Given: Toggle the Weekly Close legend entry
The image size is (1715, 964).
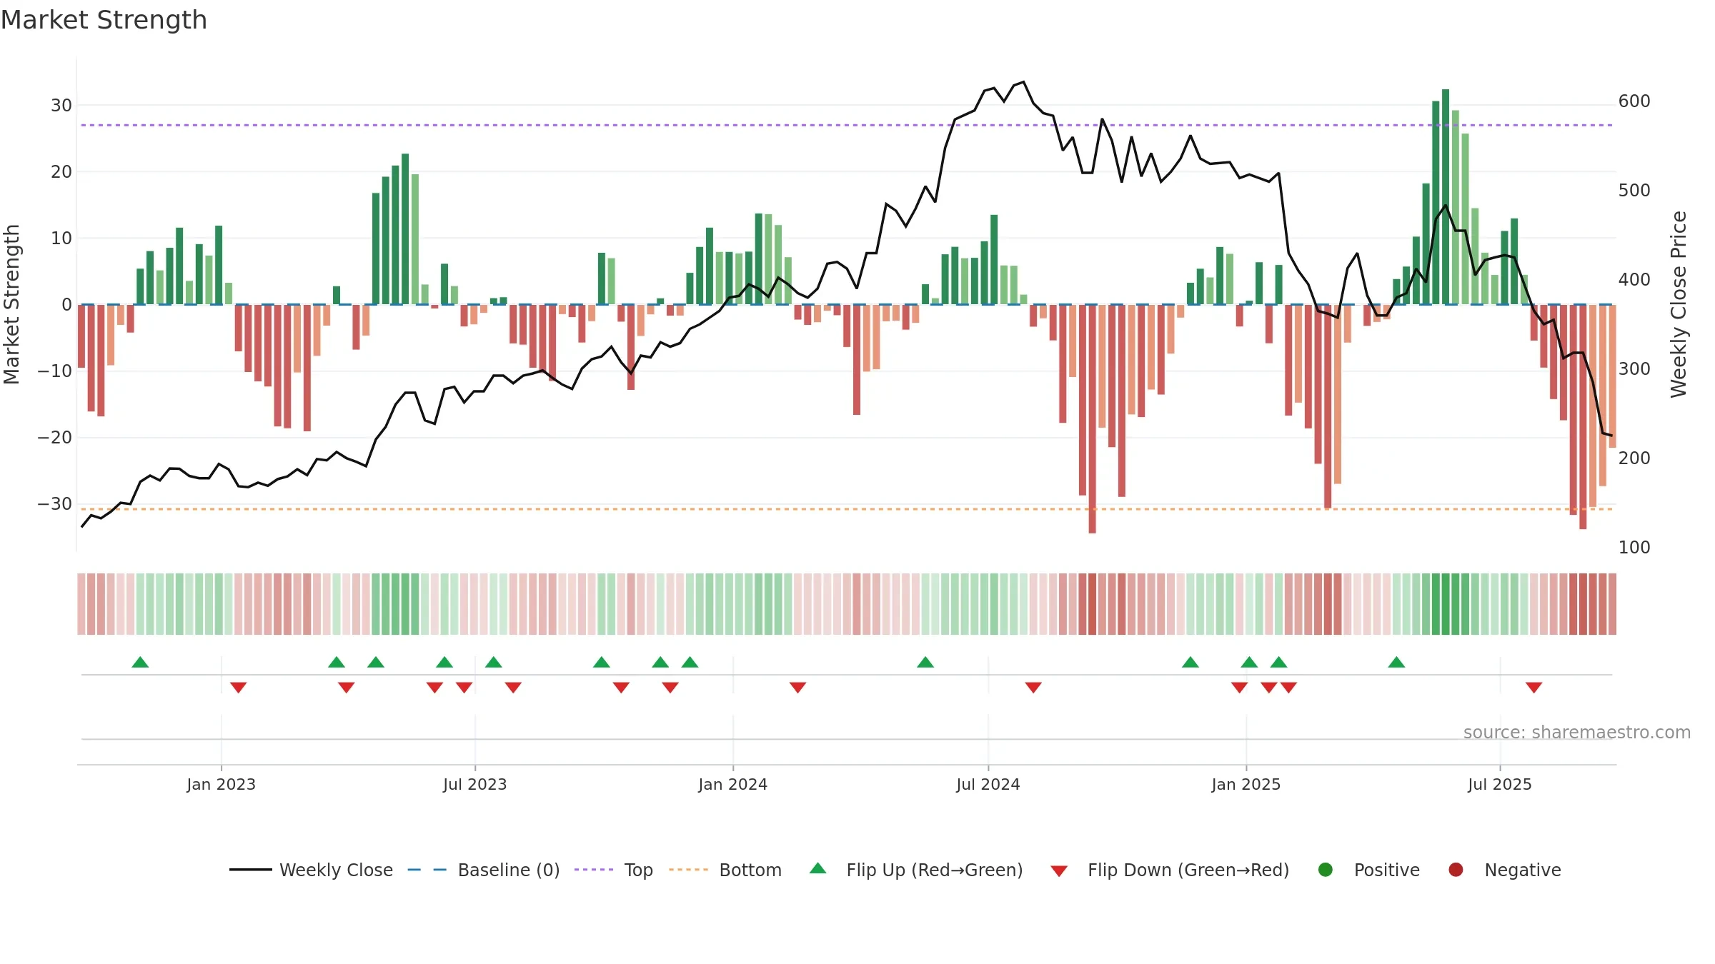Looking at the screenshot, I should [336, 870].
